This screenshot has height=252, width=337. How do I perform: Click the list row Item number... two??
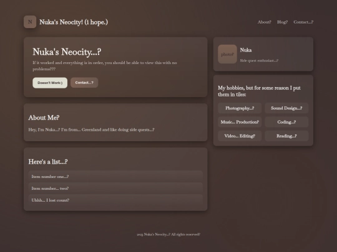point(115,189)
